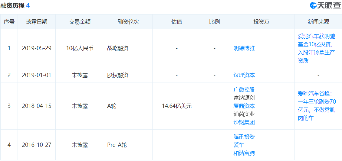Select amount cell 10亿人民币
Screen dimensions: 342x161
click(x=80, y=48)
